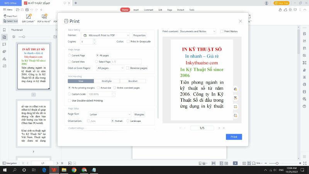
Task: Click the open folder icon in quick toolbar
Action: pos(17,9)
